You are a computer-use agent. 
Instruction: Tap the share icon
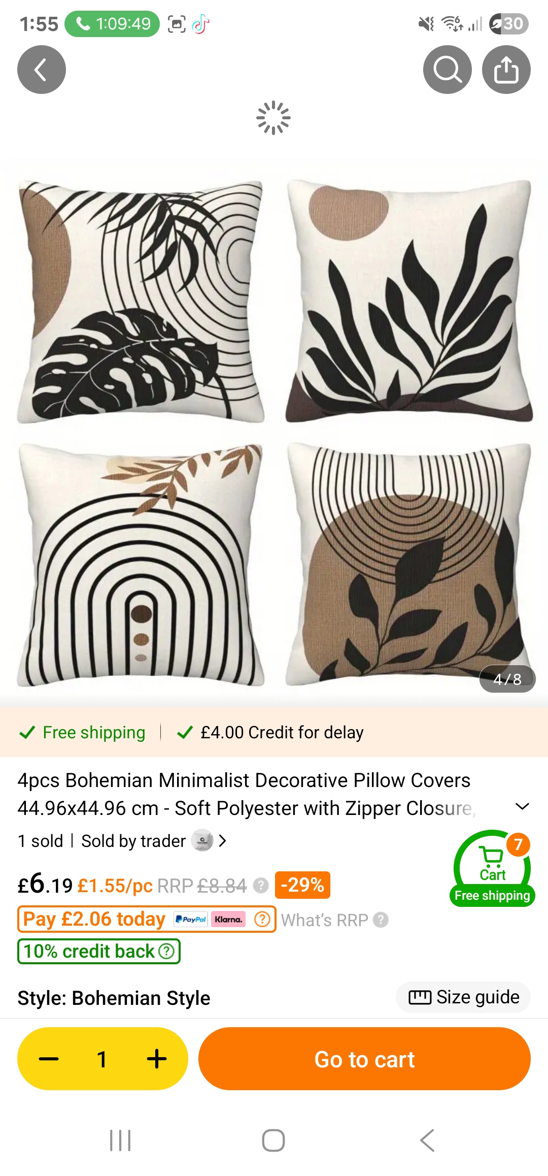click(x=506, y=70)
